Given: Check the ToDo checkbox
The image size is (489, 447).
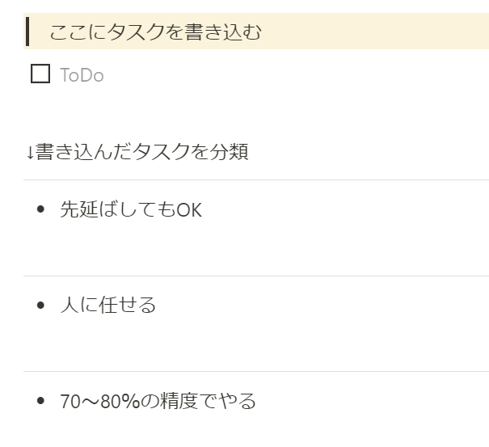Looking at the screenshot, I should [40, 74].
